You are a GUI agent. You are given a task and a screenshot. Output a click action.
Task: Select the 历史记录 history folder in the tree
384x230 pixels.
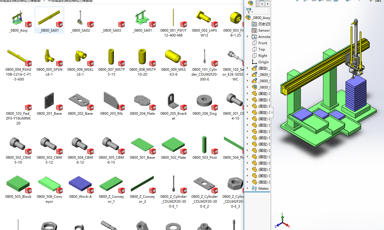(x=261, y=24)
